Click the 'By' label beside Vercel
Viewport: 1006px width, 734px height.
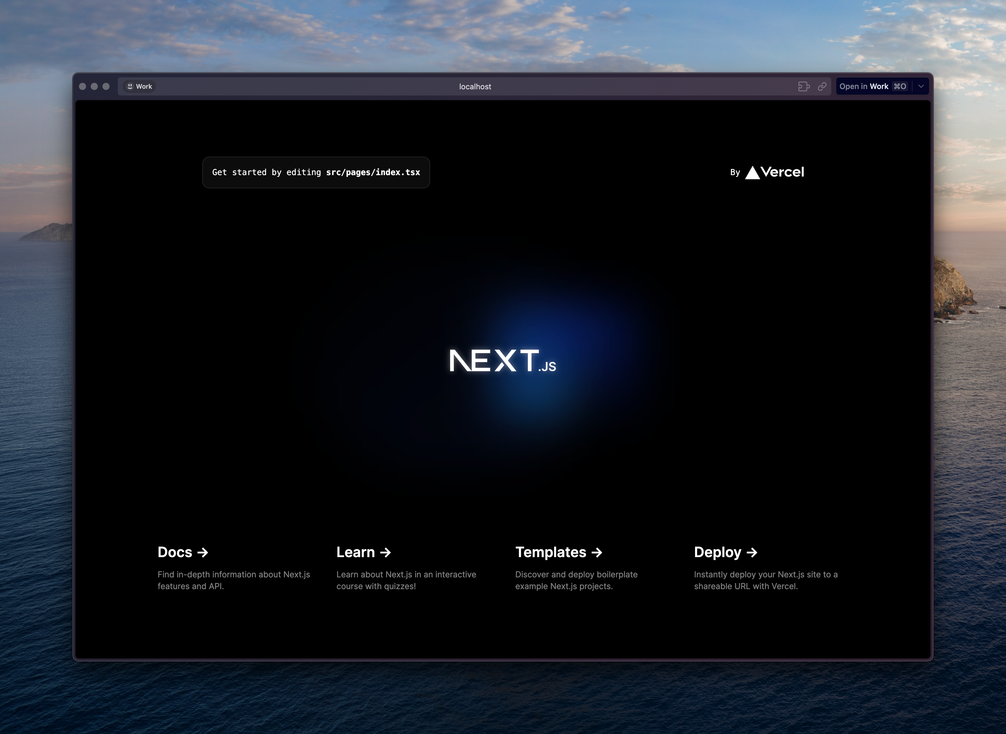click(x=735, y=172)
